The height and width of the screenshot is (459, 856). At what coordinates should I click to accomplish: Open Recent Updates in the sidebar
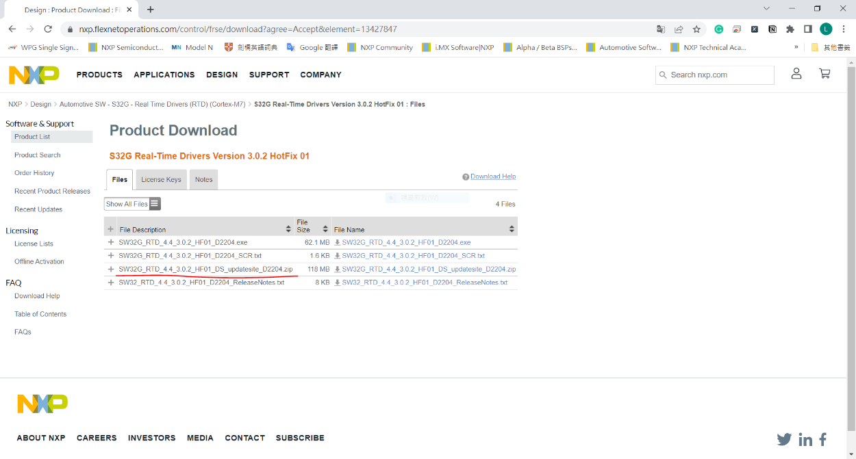click(x=38, y=209)
